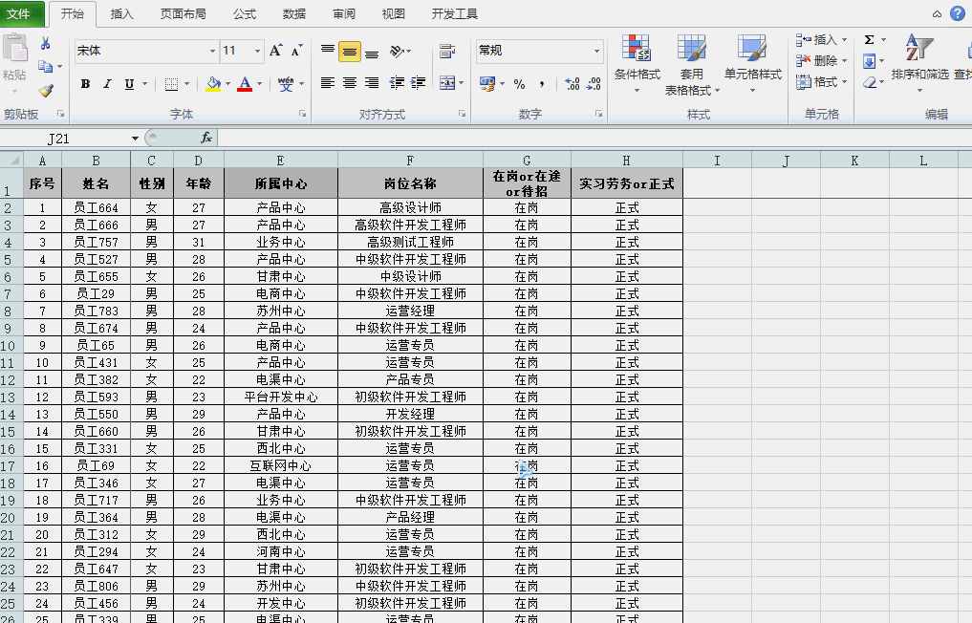This screenshot has width=972, height=623.
Task: Click AutoSum sigma icon
Action: (870, 40)
